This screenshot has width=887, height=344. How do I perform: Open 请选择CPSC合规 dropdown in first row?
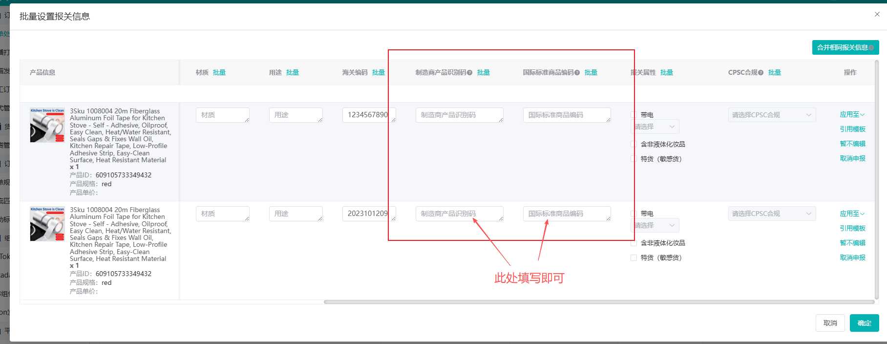click(x=772, y=115)
